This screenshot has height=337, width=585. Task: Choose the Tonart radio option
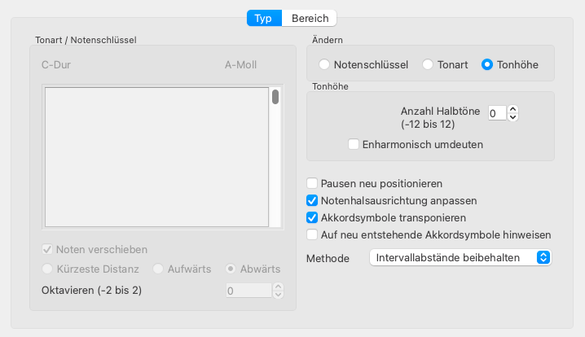(428, 64)
